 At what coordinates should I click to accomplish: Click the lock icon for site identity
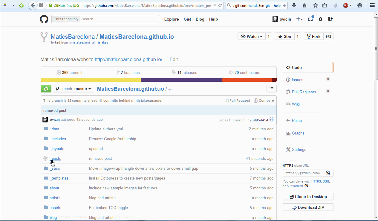pyautogui.click(x=50, y=5)
